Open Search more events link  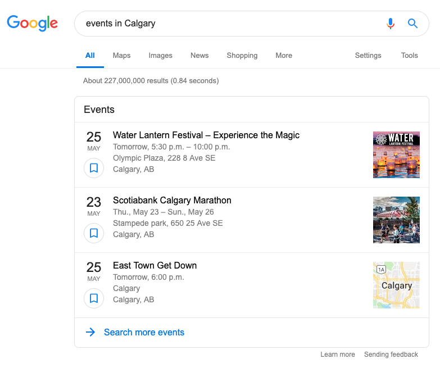[144, 332]
